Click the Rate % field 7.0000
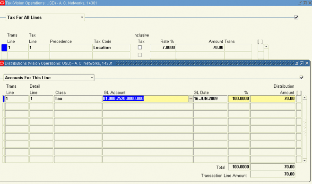Image resolution: width=312 pixels, height=184 pixels. (163, 48)
